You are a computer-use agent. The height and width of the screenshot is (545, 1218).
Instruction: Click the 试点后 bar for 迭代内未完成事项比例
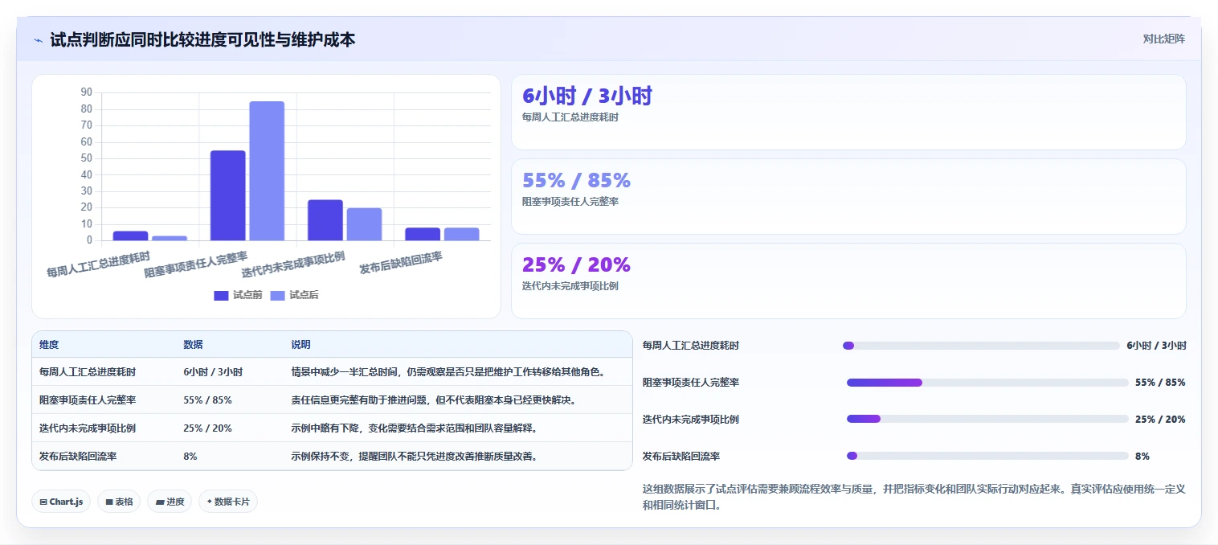coord(364,224)
